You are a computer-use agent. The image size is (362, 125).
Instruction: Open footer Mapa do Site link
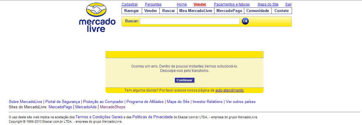[178, 102]
